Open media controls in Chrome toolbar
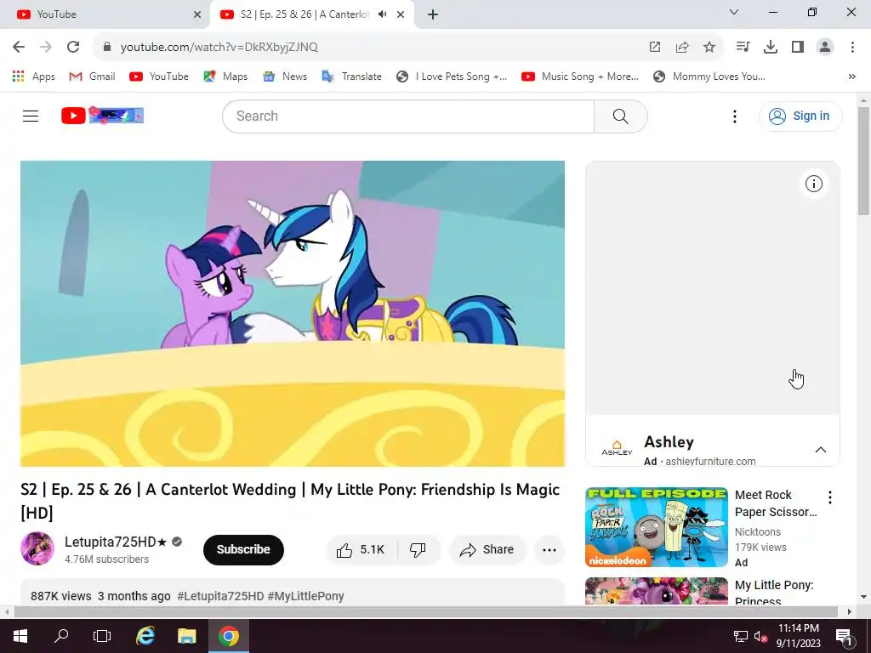The height and width of the screenshot is (653, 871). 743,47
